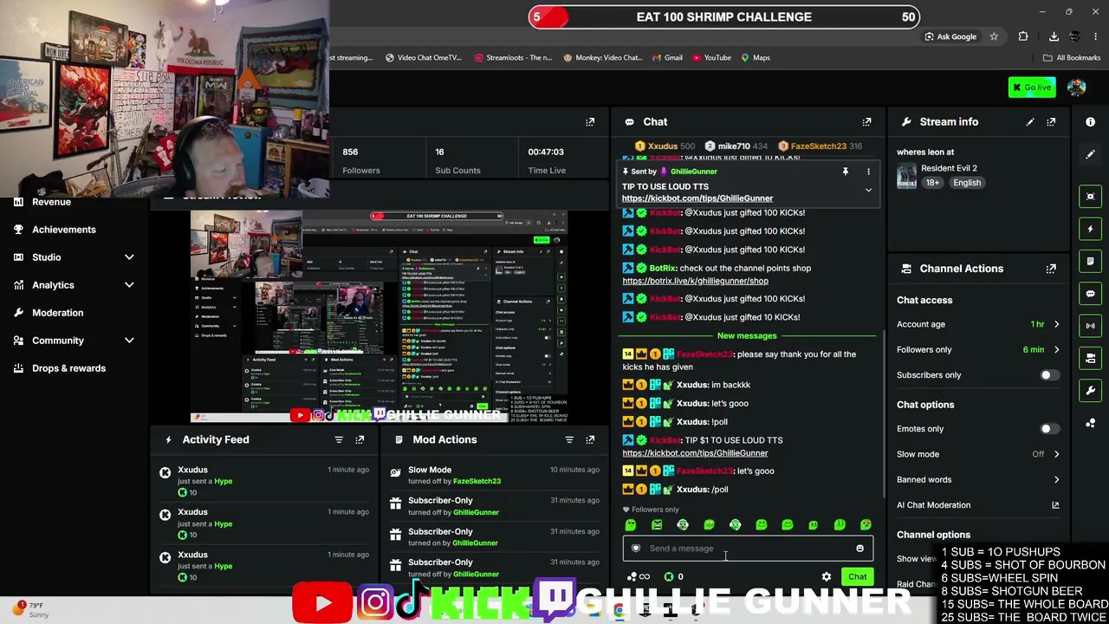Toggle the wrench widget icon in right rail

(1090, 390)
